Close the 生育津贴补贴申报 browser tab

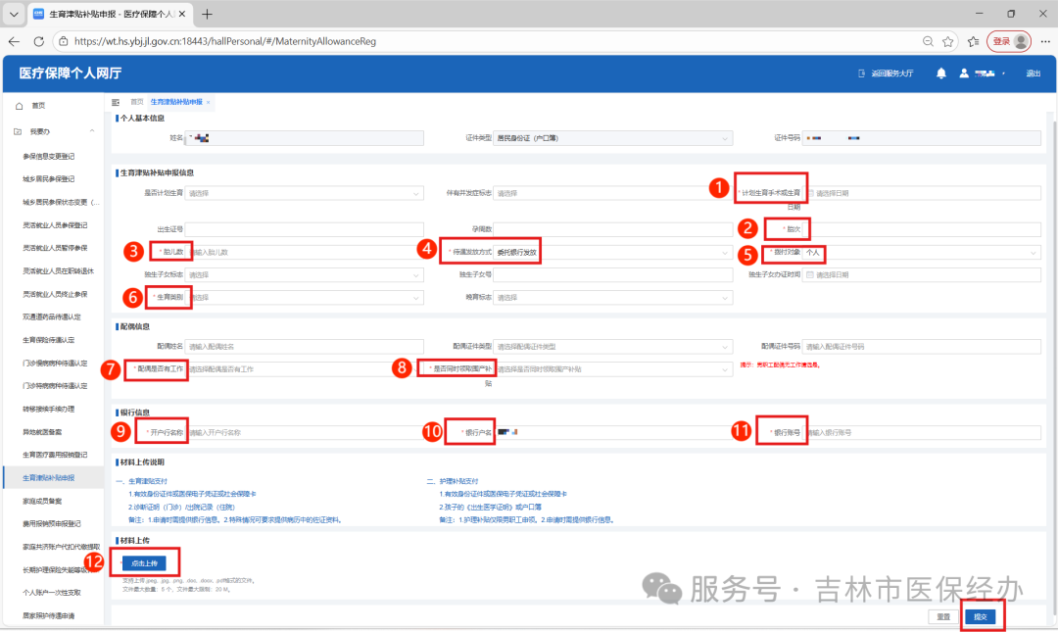[x=182, y=14]
